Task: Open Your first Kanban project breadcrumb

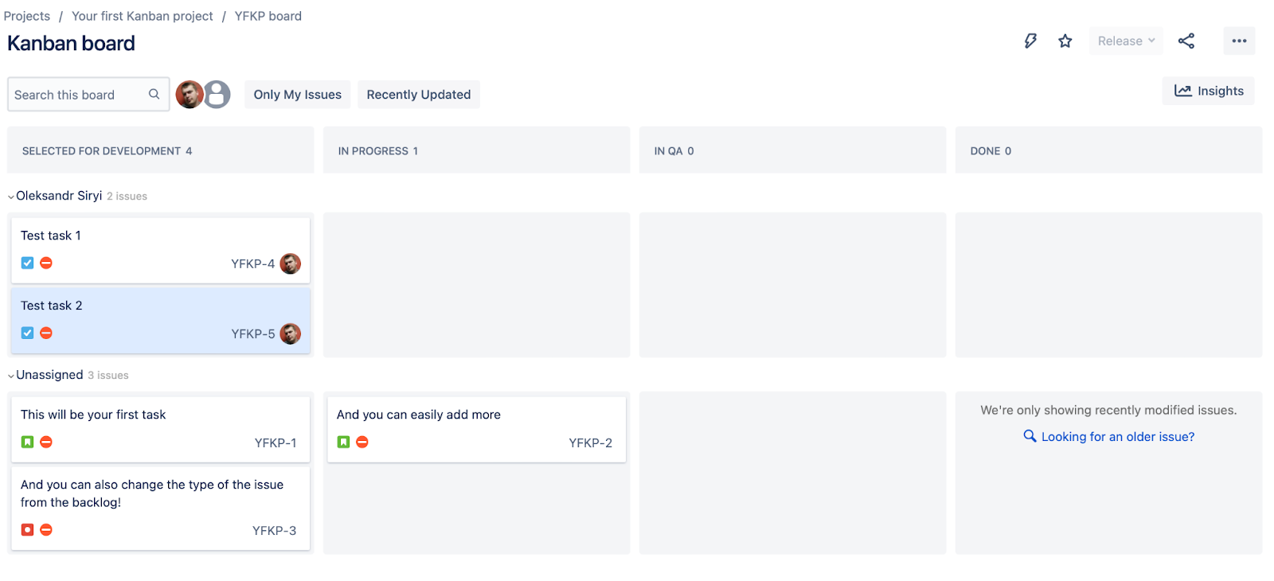Action: pos(143,16)
